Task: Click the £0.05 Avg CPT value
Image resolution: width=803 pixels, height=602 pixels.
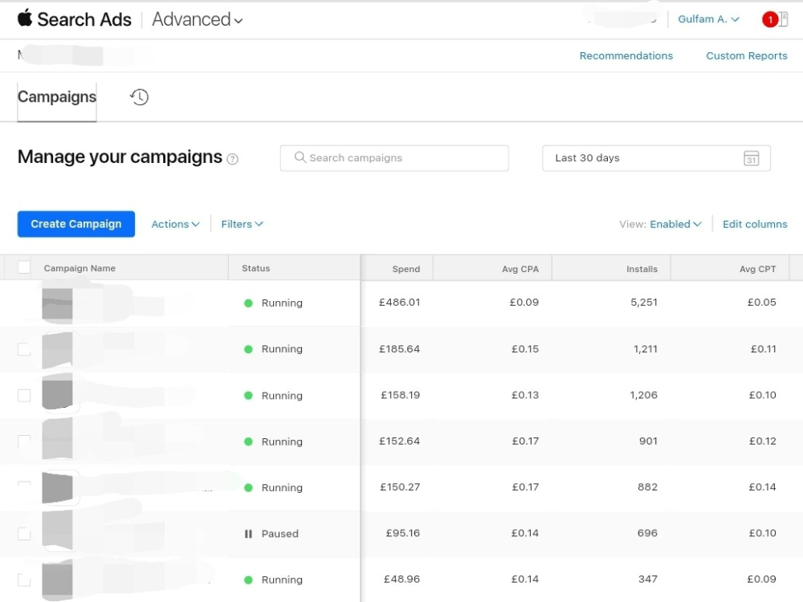Action: click(761, 303)
